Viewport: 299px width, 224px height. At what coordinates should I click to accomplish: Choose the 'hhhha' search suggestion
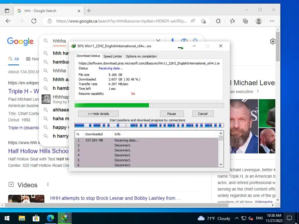[59, 71]
